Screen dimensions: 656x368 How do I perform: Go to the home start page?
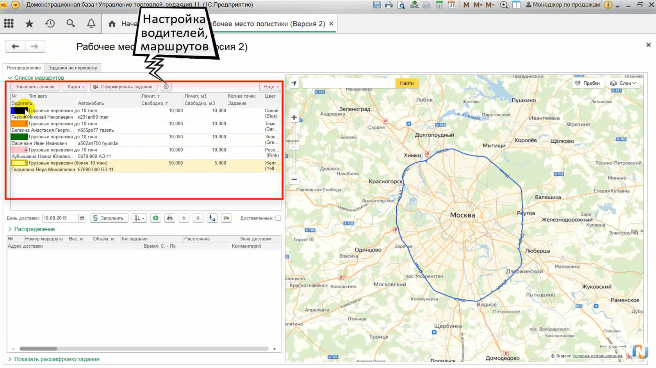point(112,24)
